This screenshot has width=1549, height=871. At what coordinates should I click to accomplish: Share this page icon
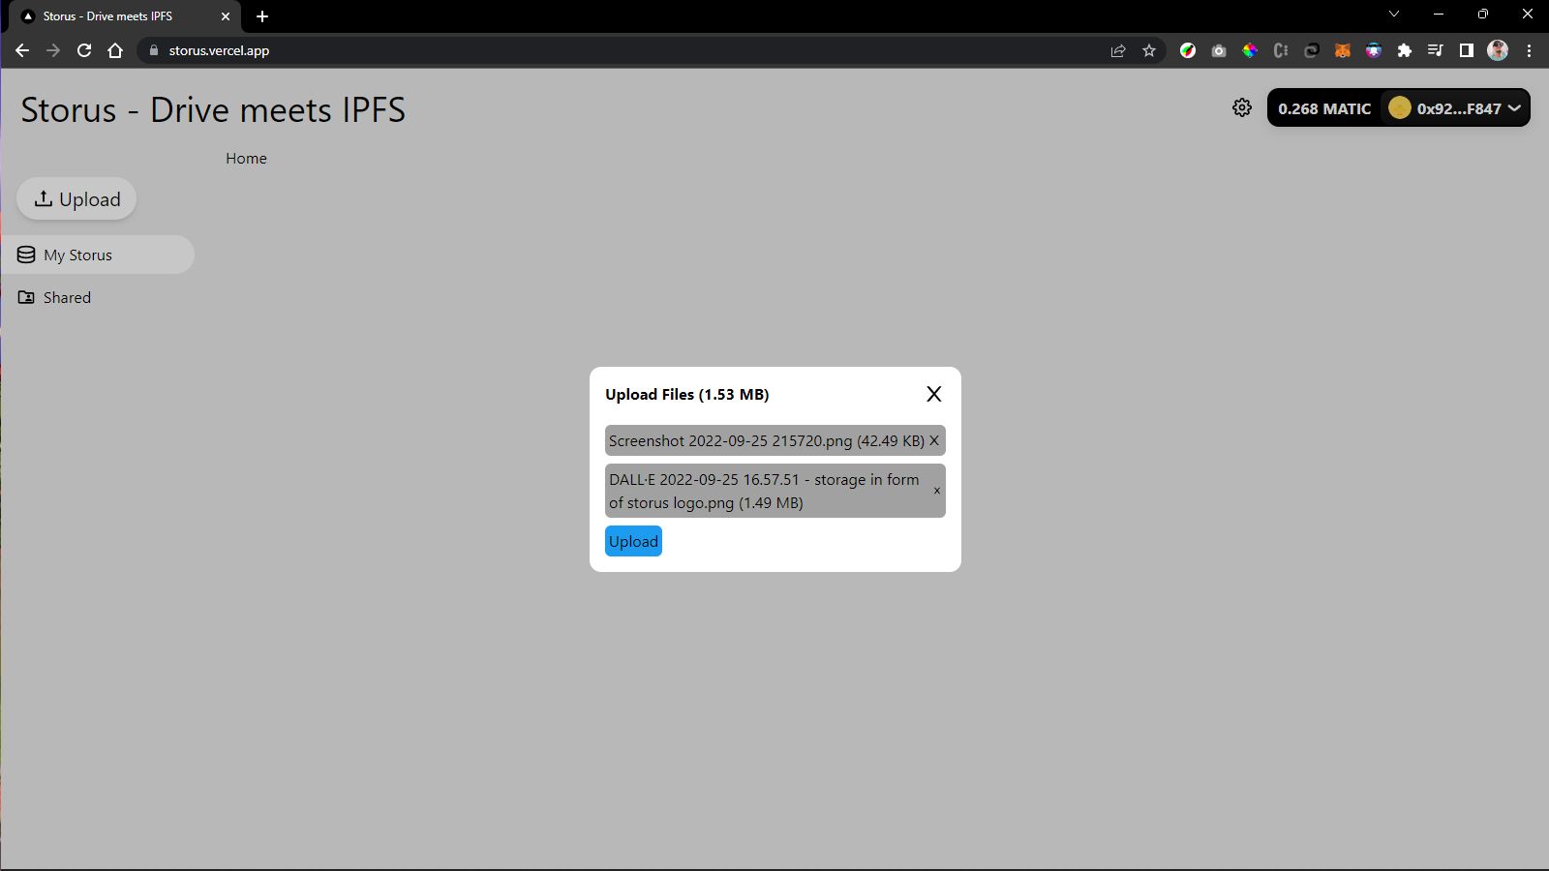(1118, 50)
